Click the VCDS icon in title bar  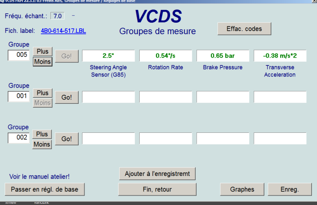pyautogui.click(x=2, y=1)
